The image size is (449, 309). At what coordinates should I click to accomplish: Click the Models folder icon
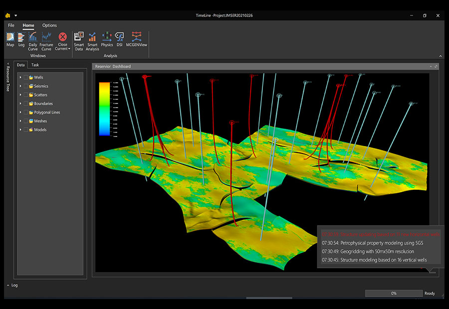coord(31,130)
